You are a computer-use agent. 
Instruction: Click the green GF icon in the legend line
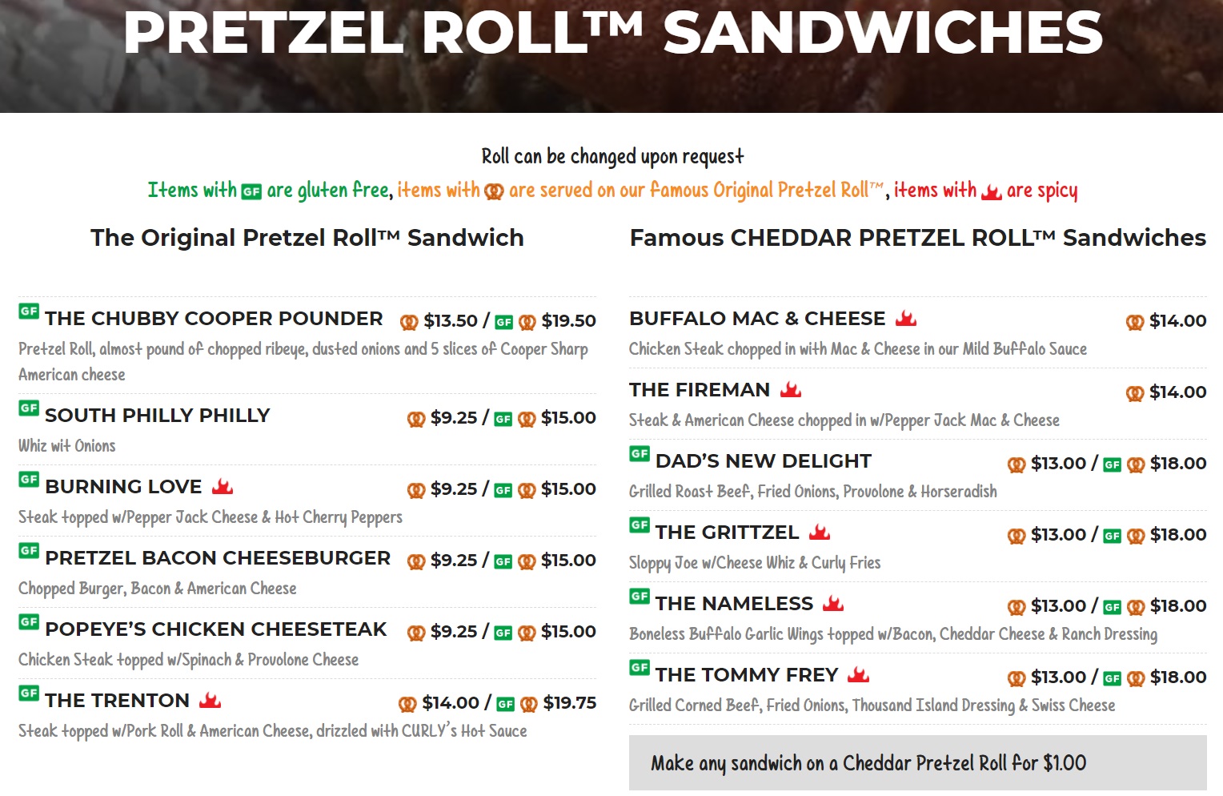pos(251,191)
